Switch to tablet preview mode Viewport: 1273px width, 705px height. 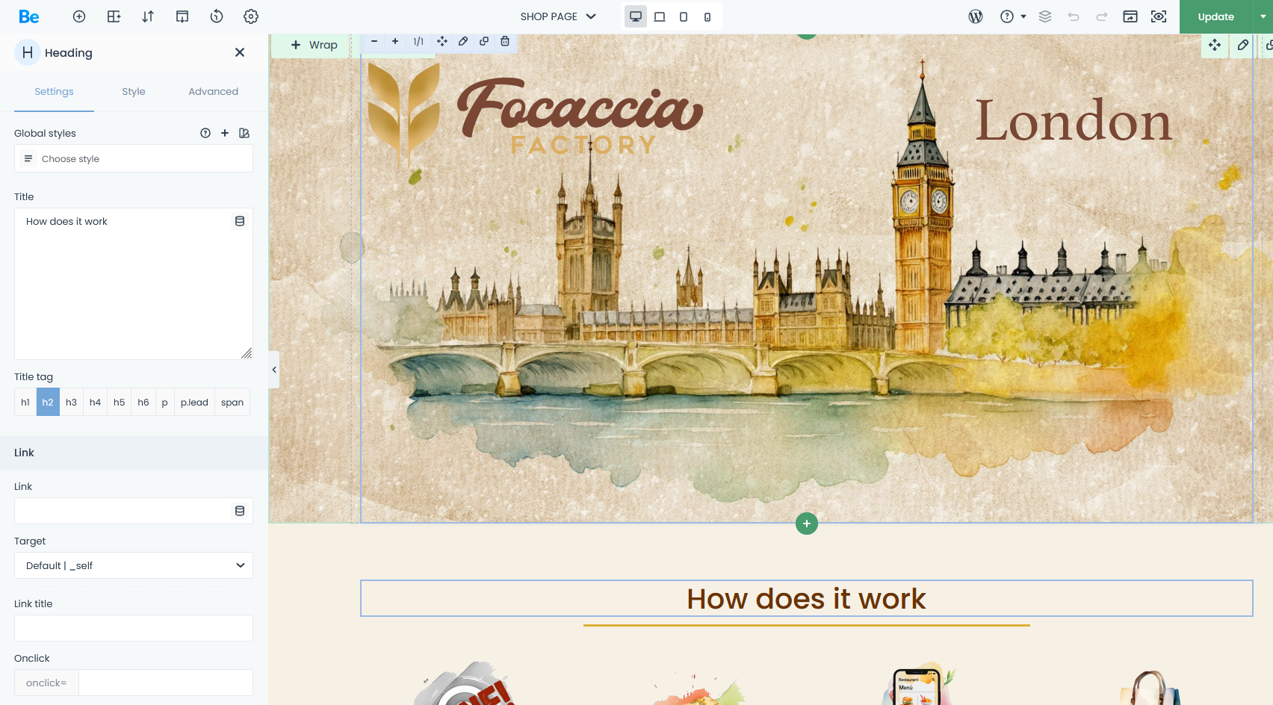(x=684, y=16)
